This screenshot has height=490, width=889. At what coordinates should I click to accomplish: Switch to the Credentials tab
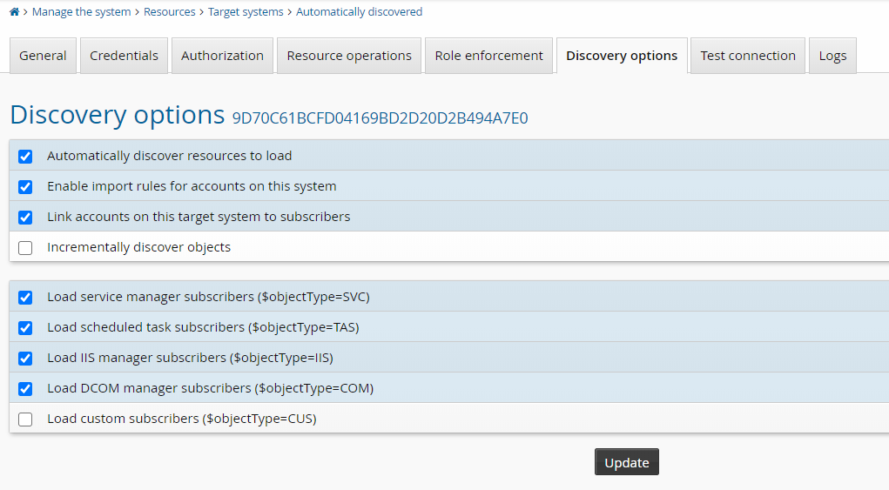(x=124, y=56)
